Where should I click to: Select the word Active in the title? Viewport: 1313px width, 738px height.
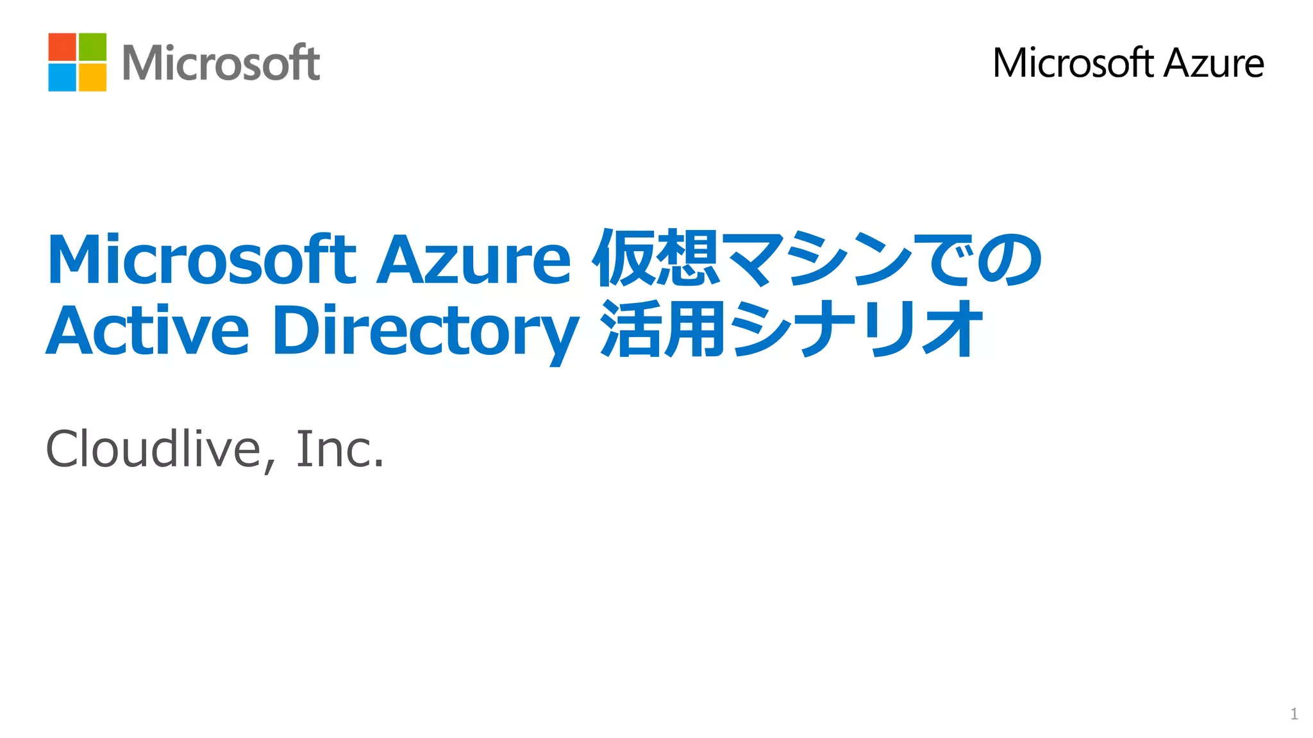[147, 331]
